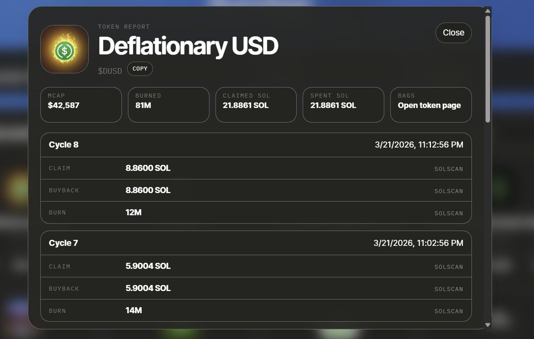The image size is (534, 339).
Task: Click Cycle 7 claim amount 5.9004 SOL
Action: pyautogui.click(x=148, y=266)
